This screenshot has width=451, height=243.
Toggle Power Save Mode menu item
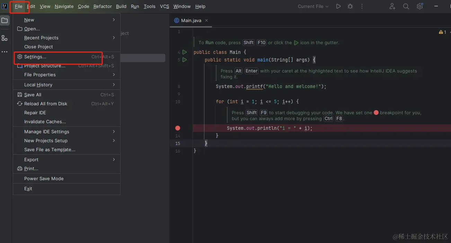(x=67, y=179)
